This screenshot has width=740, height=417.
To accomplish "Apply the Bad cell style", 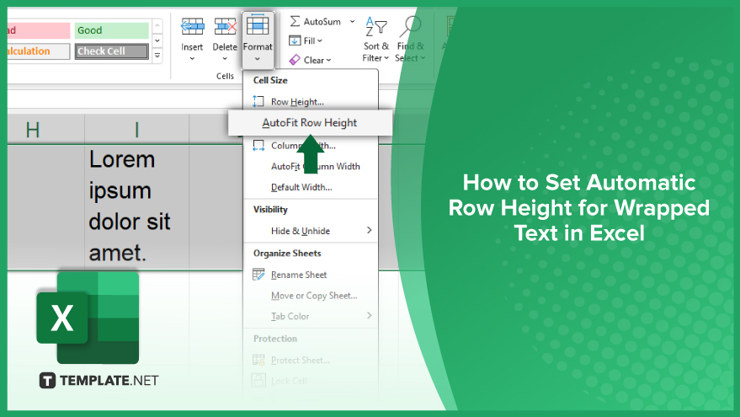I will [x=39, y=30].
